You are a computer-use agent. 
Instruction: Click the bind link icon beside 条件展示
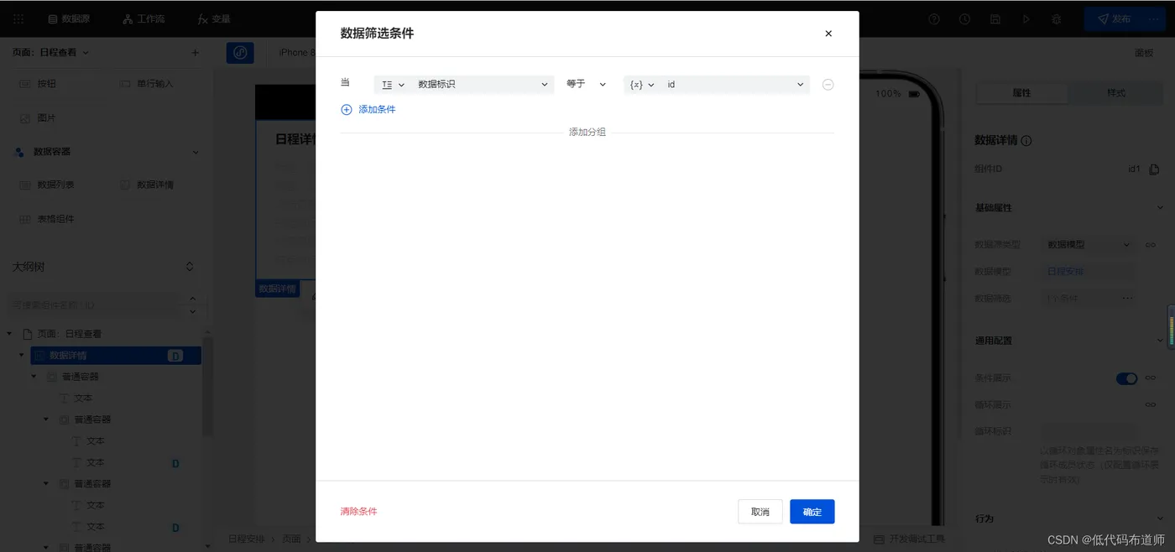click(x=1151, y=378)
